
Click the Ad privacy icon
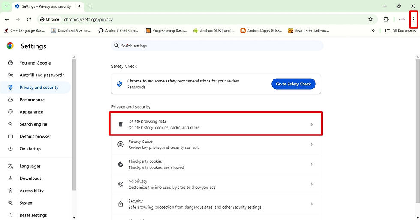120,184
